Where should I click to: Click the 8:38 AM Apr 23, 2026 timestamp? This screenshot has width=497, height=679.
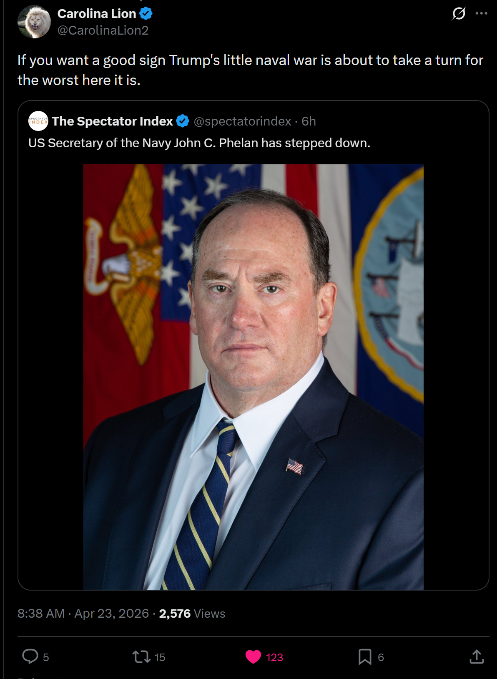pos(83,614)
